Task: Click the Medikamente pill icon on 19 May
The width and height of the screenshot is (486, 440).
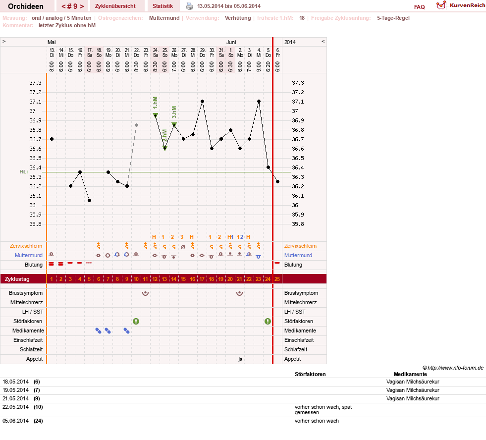Action: 108,331
